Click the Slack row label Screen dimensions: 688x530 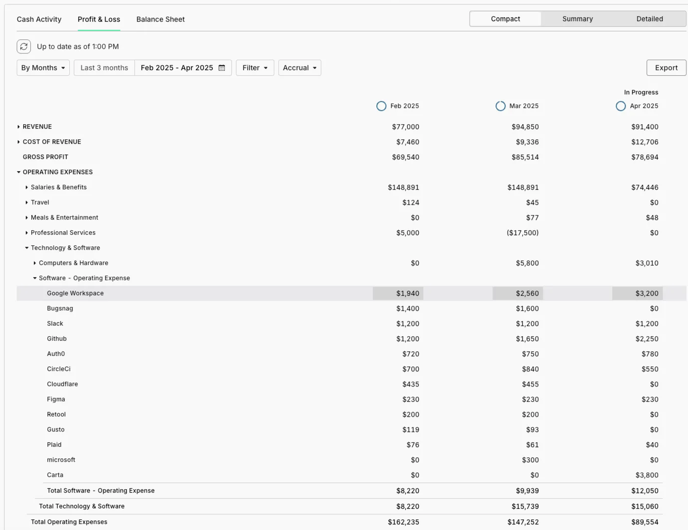pyautogui.click(x=55, y=324)
